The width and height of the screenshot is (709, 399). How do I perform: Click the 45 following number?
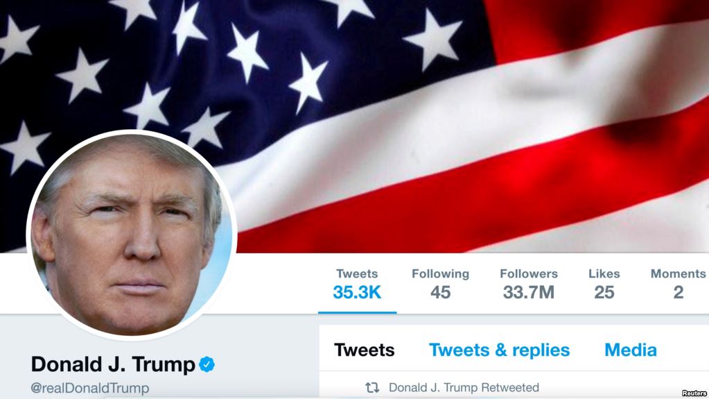(440, 293)
